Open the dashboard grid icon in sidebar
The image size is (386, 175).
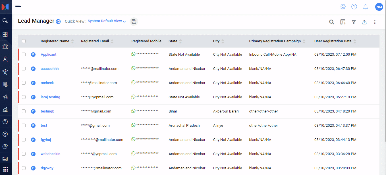coord(5,34)
